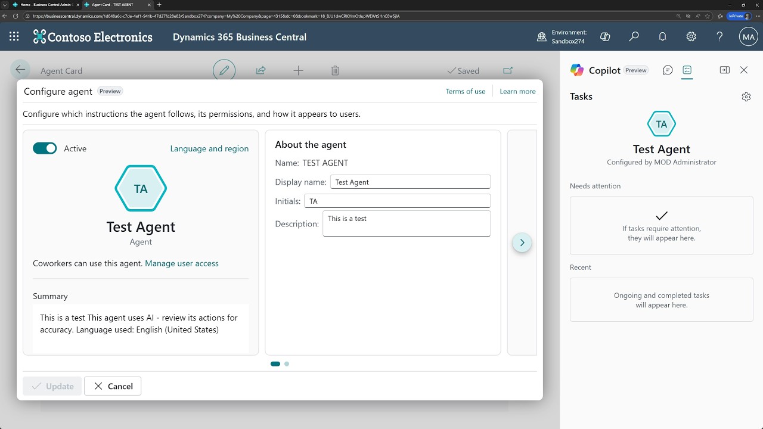Click the Saved status indicator

coord(463,70)
